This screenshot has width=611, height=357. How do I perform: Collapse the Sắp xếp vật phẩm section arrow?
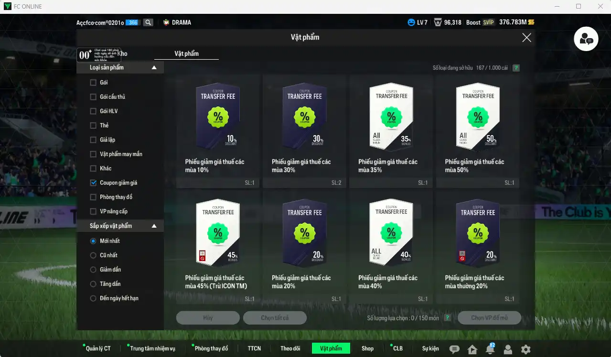click(154, 226)
